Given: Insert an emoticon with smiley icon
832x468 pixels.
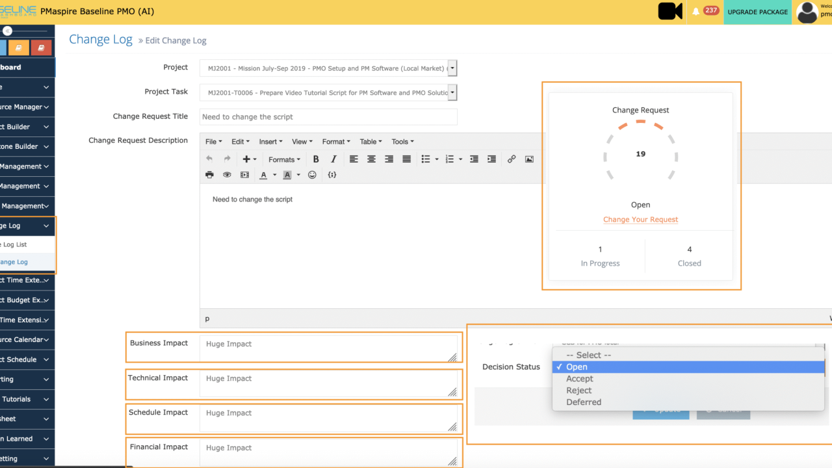Looking at the screenshot, I should [x=312, y=175].
